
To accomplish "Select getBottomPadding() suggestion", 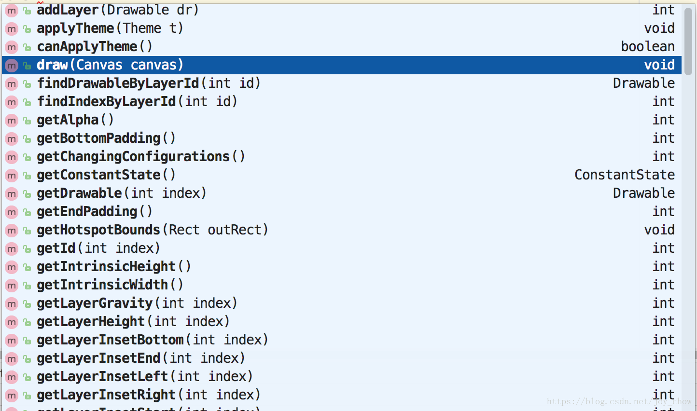I will tap(342, 138).
